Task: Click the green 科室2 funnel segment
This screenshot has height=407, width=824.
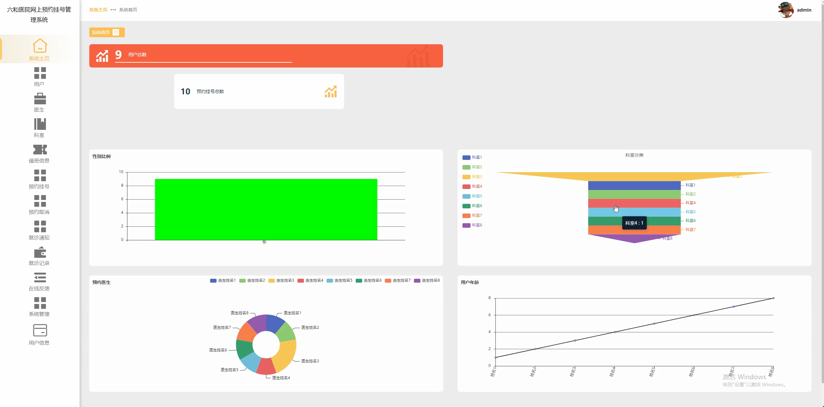Action: coord(634,194)
